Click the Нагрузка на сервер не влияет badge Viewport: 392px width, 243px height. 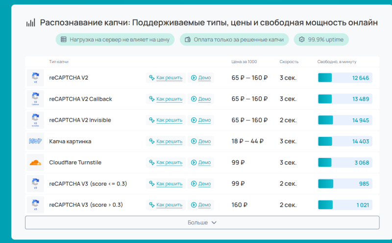115,40
